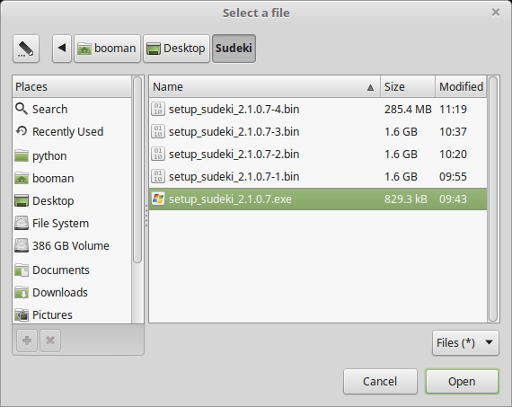The width and height of the screenshot is (512, 407).
Task: Select setup_sudeki_2.1.0.7-3.bin file
Action: (x=318, y=132)
